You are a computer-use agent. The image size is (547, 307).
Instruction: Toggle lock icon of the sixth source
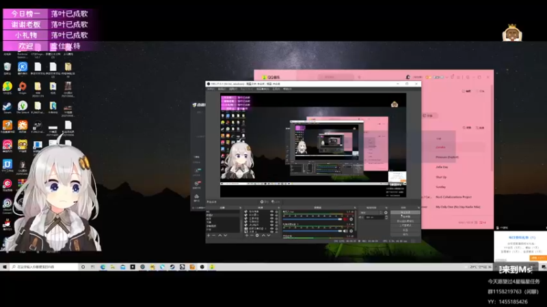(277, 229)
